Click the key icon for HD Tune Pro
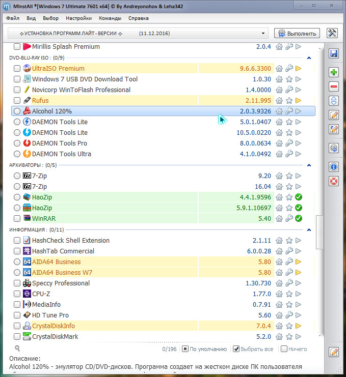The width and height of the screenshot is (346, 377). (289, 315)
